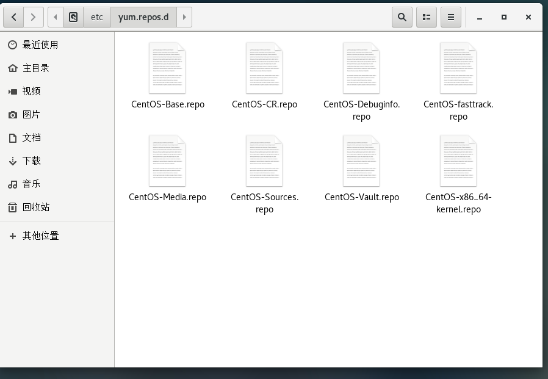Select the CentOS-Debuginfo.repo file icon
Screen dimensions: 548x379
pyautogui.click(x=361, y=68)
